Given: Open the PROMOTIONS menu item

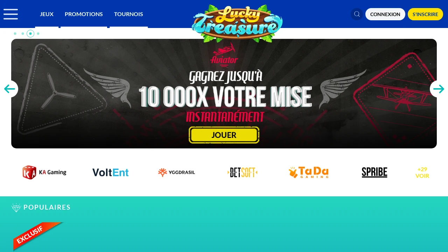Looking at the screenshot, I should click(84, 14).
